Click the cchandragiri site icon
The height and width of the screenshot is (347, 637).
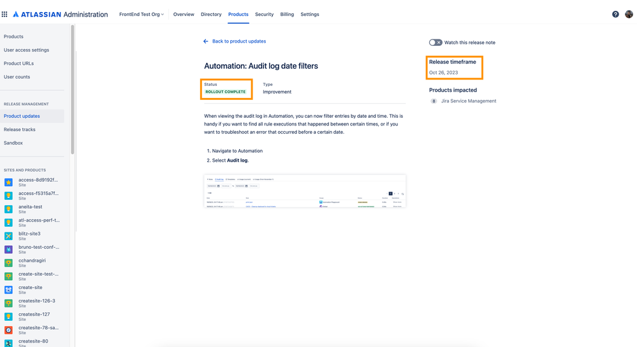[8, 263]
